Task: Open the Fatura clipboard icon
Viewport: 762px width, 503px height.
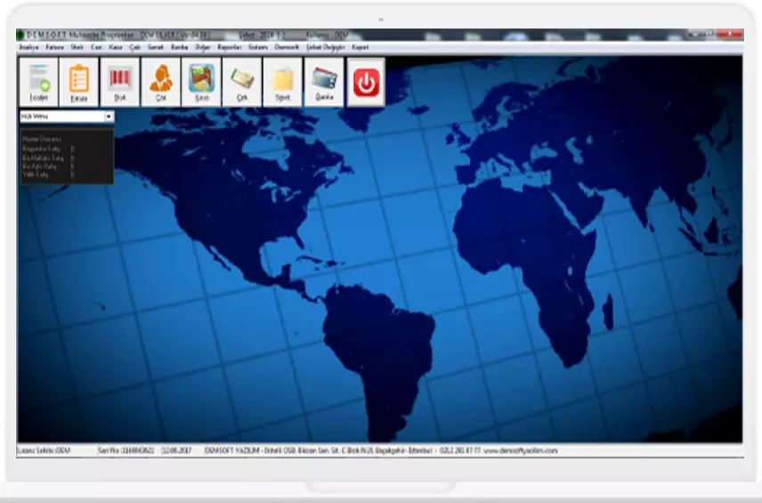Action: pos(79,82)
